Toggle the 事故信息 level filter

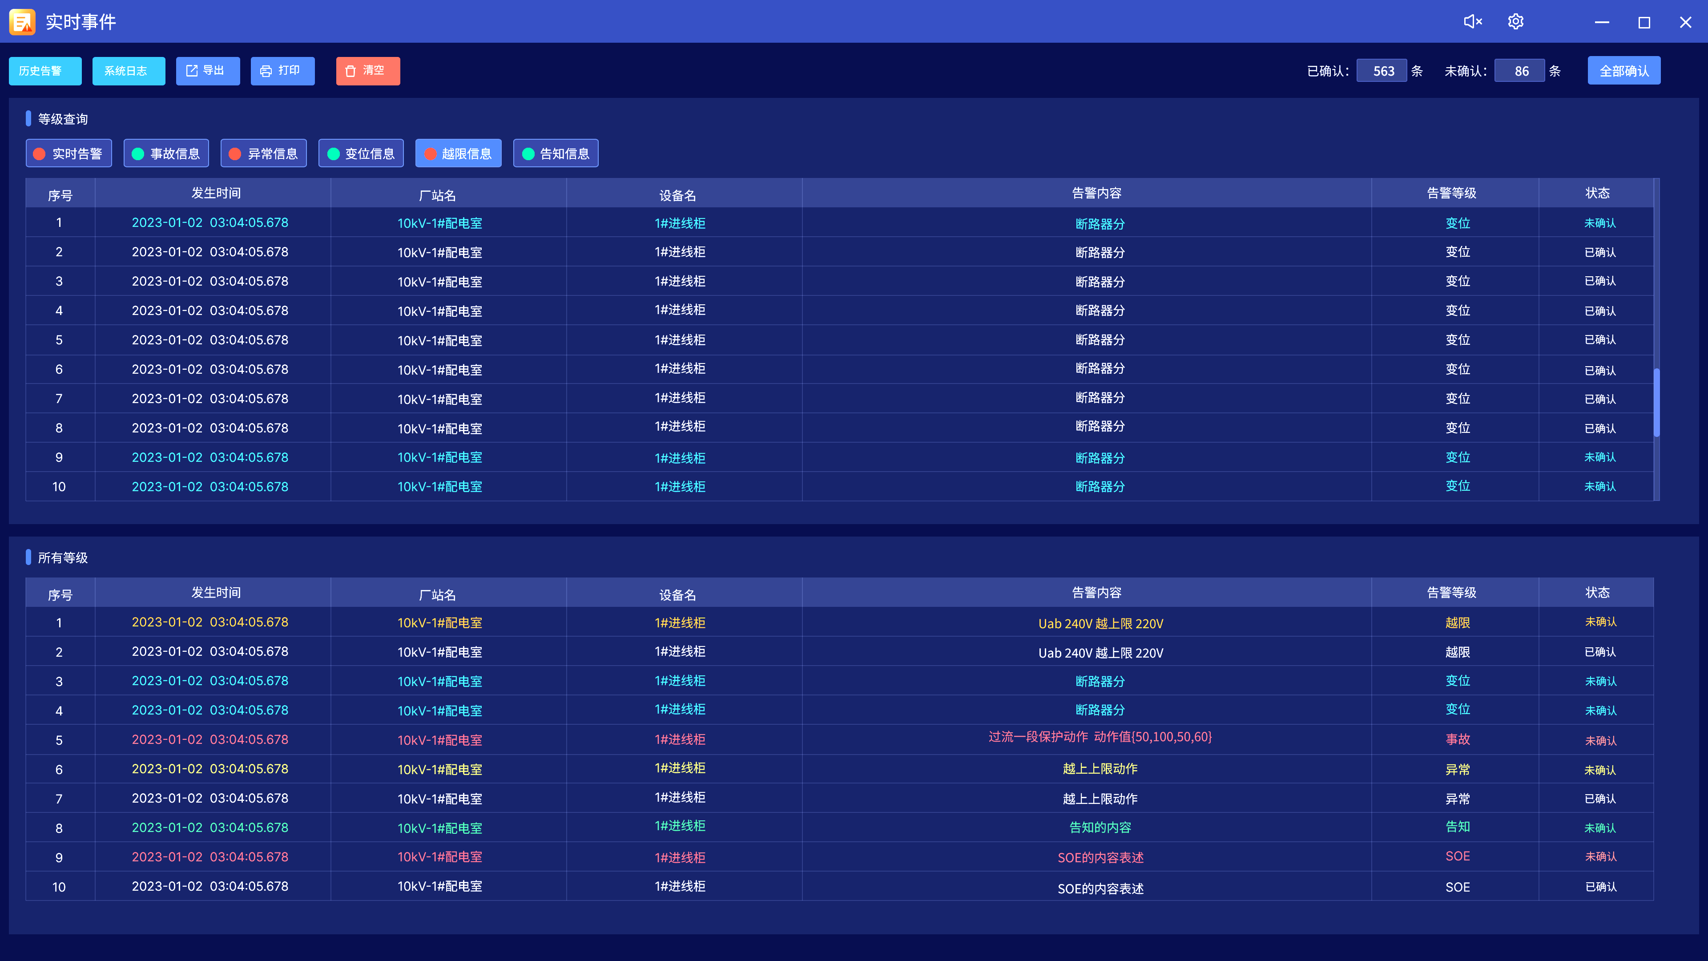(x=166, y=153)
